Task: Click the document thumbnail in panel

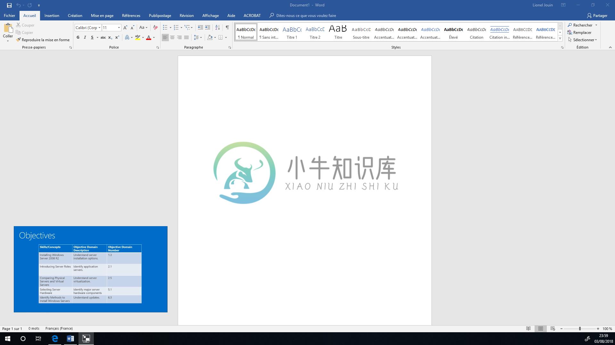Action: 90,269
